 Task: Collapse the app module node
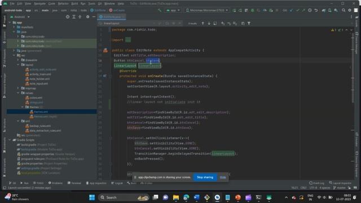point(10,23)
